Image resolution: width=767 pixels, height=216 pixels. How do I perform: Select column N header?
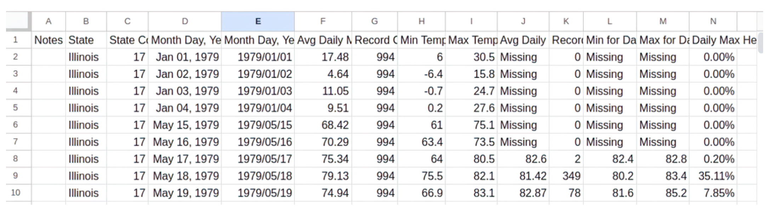pos(713,22)
